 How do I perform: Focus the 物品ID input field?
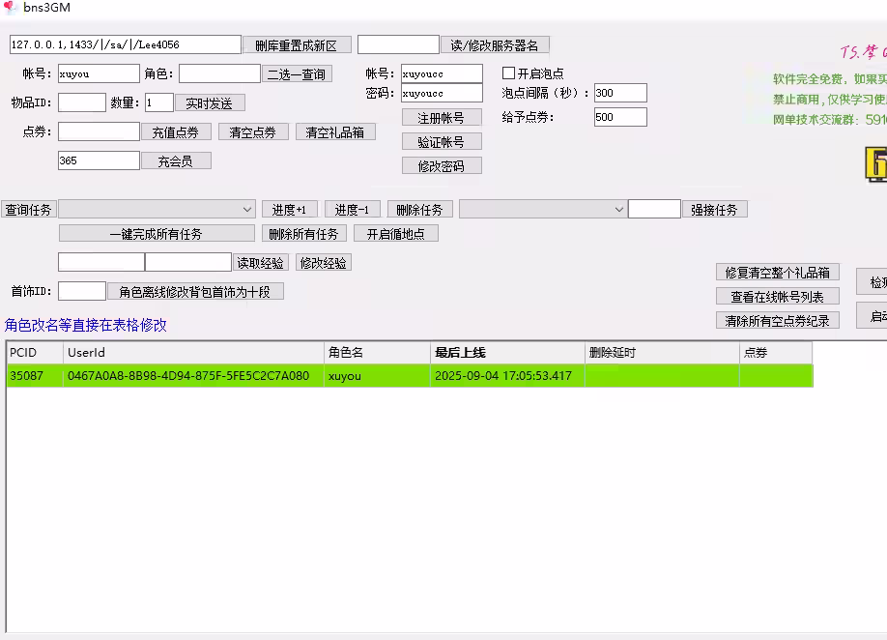click(x=82, y=102)
